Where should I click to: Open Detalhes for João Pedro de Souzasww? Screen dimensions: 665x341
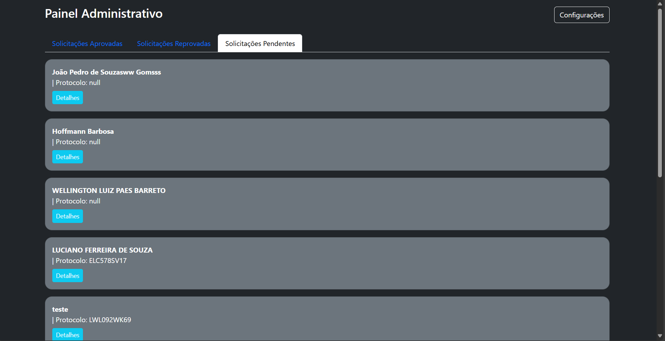[x=68, y=98]
